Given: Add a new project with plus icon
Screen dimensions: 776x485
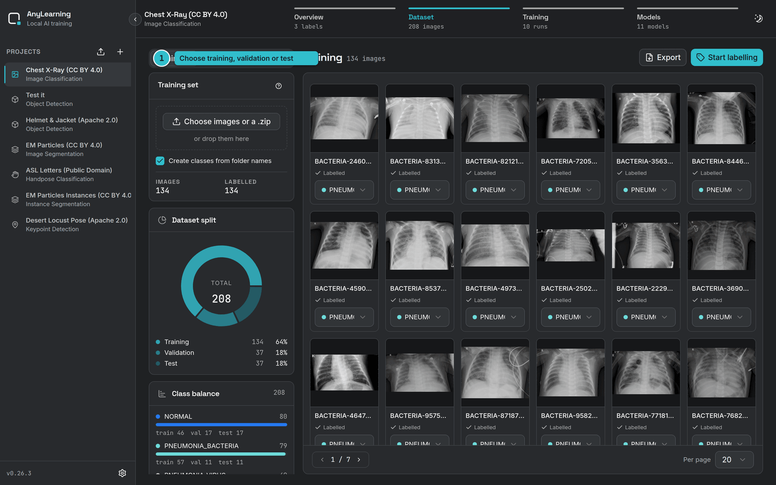Looking at the screenshot, I should pyautogui.click(x=120, y=52).
